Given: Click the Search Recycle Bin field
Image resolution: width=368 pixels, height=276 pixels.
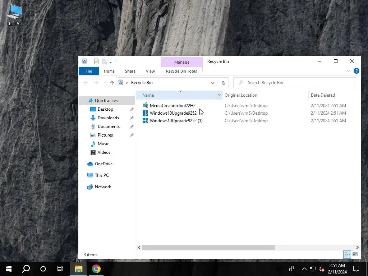Looking at the screenshot, I should coord(295,83).
